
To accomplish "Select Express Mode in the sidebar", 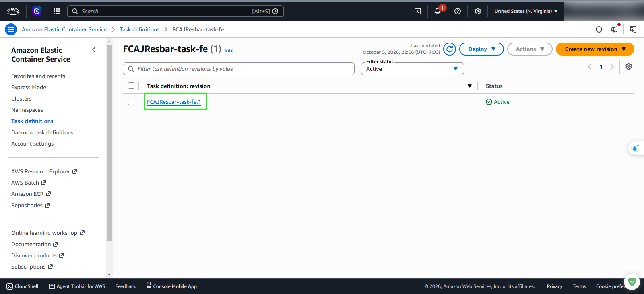I will tap(29, 87).
